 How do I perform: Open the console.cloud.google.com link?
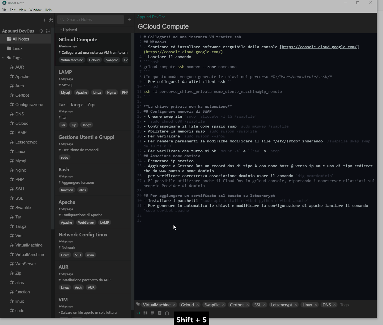(x=319, y=47)
